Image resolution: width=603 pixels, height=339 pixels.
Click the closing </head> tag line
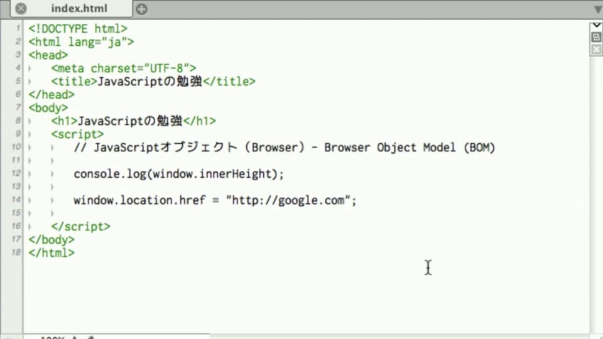click(52, 95)
